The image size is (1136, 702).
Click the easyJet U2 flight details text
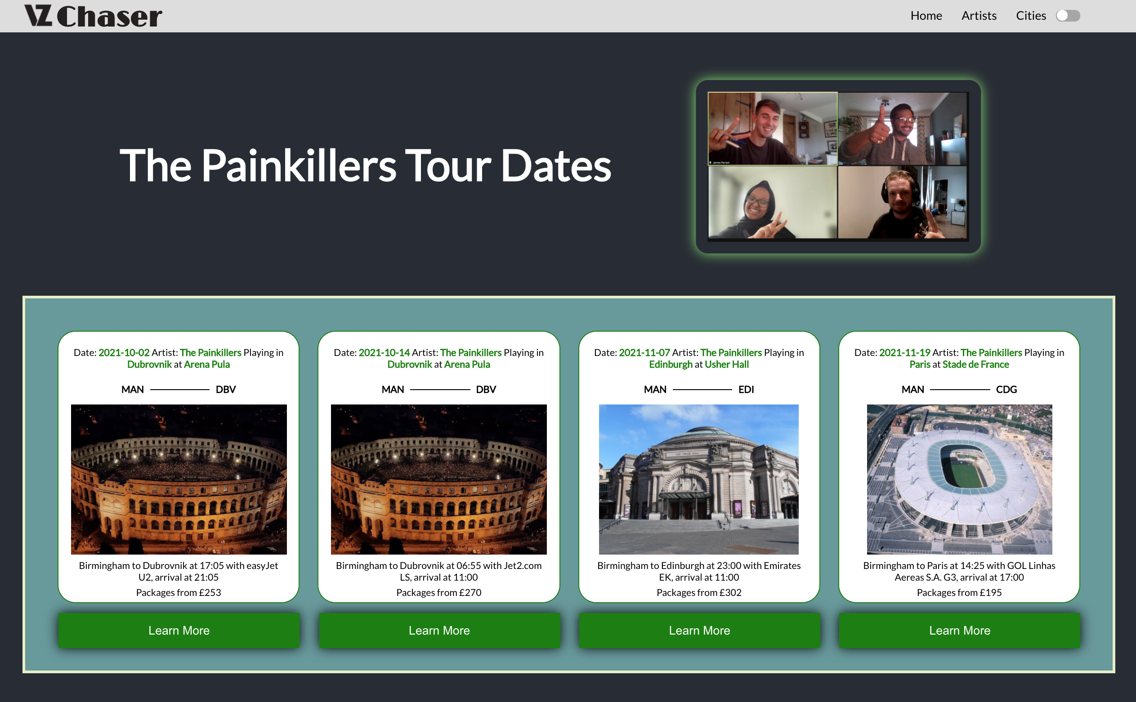tap(179, 572)
